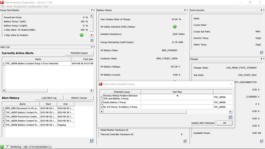
Task: Click save icon in Potential Causes dialog
Action: (x=230, y=117)
